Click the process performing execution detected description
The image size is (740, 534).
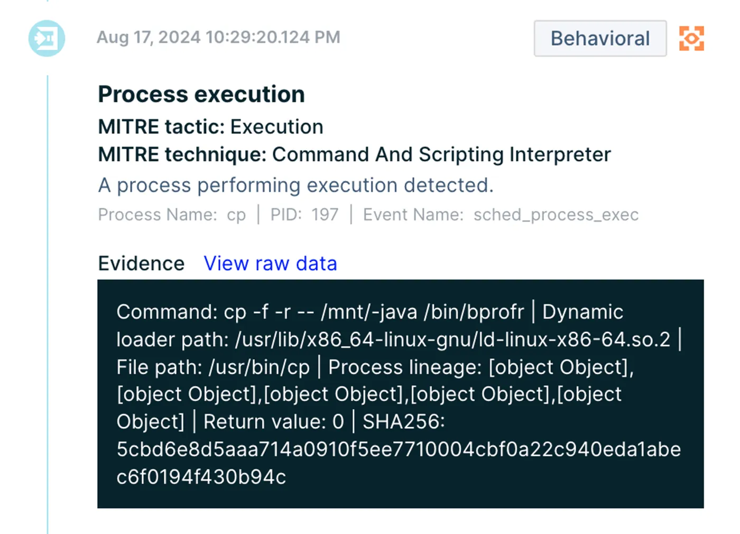click(295, 185)
